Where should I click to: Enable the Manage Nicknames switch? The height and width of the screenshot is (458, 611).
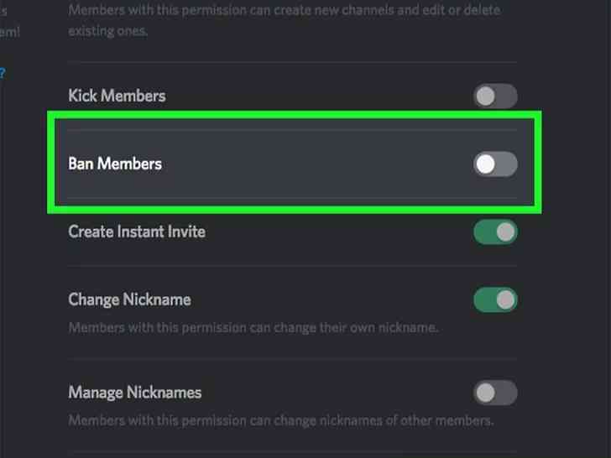pyautogui.click(x=495, y=393)
